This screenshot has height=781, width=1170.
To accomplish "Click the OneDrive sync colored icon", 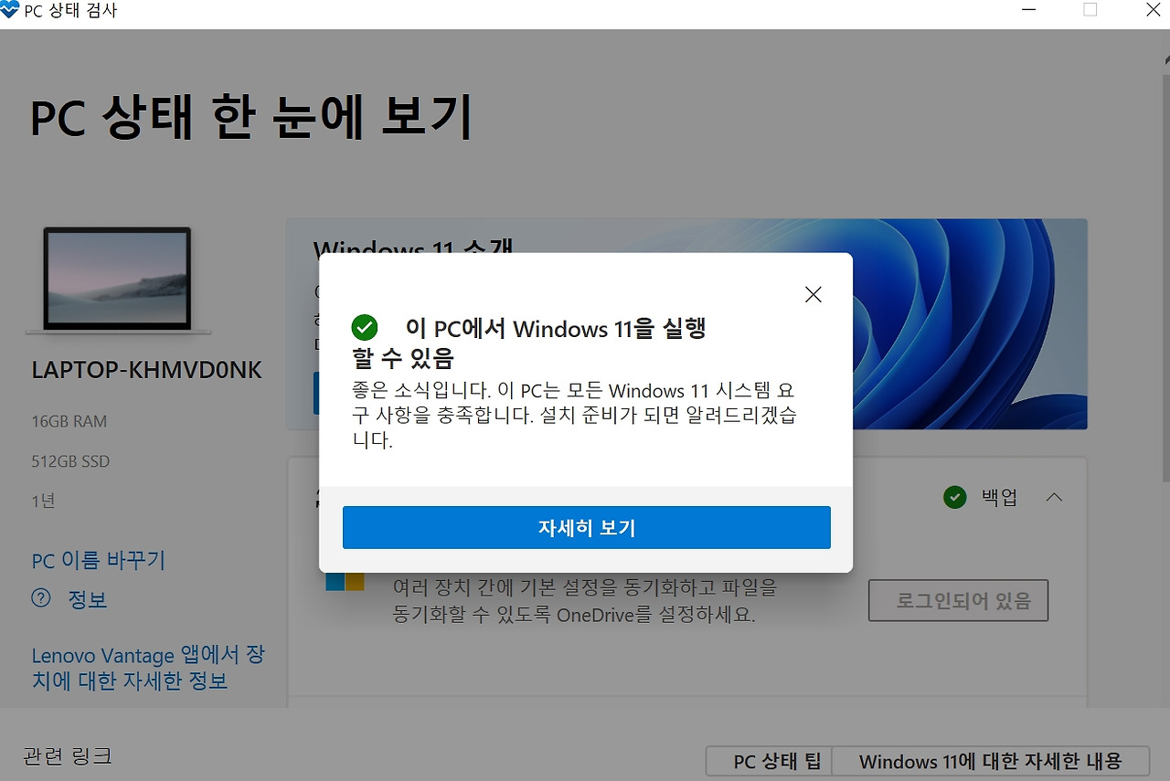I will pos(345,582).
